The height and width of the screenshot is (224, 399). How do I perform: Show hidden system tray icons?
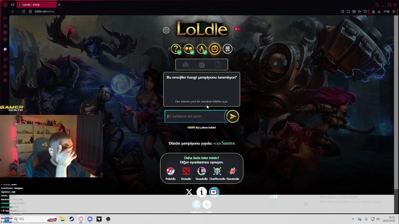point(353,219)
